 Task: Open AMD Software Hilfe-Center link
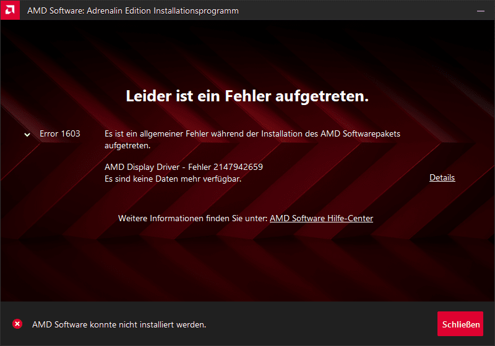click(x=321, y=218)
